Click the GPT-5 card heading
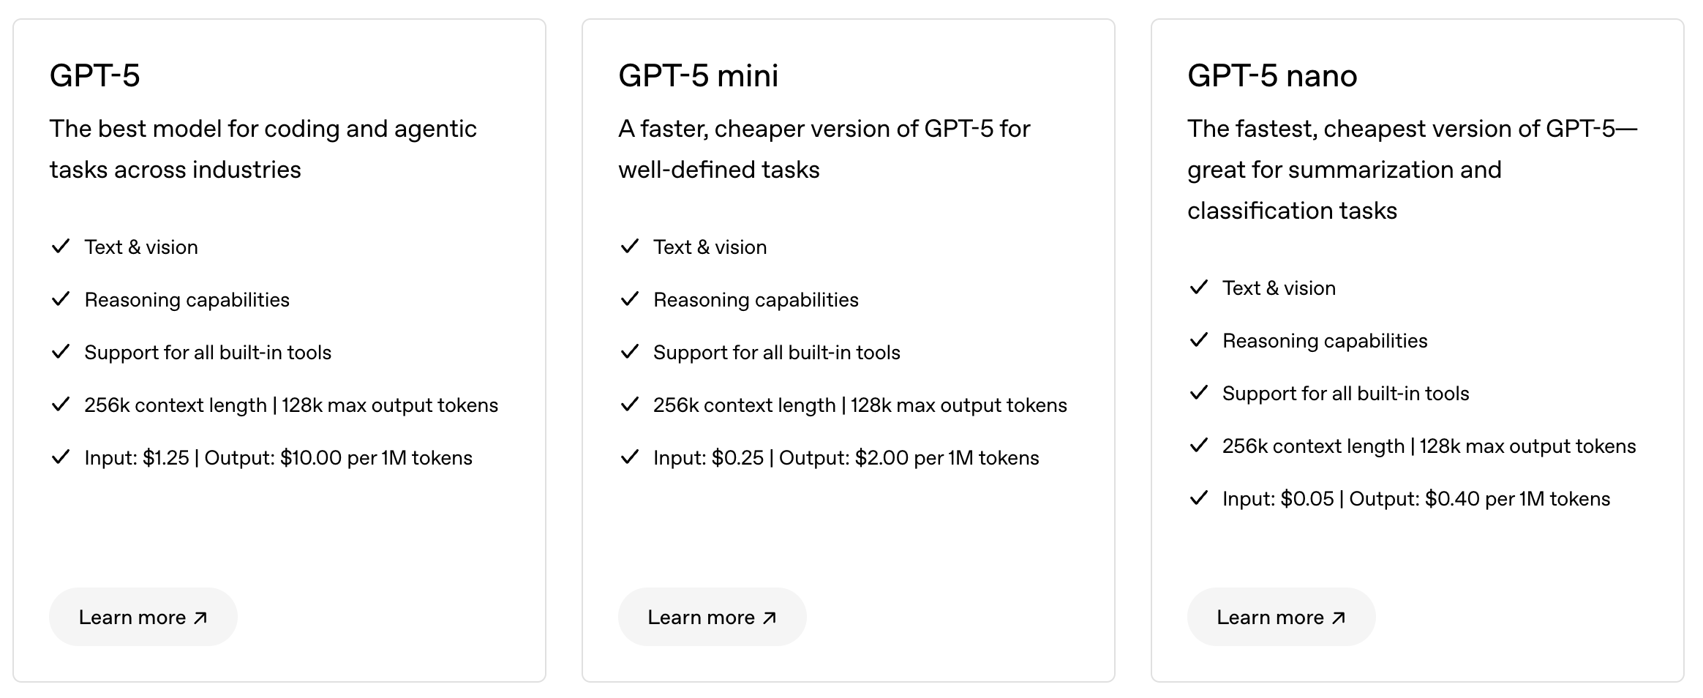The image size is (1703, 698). point(95,75)
